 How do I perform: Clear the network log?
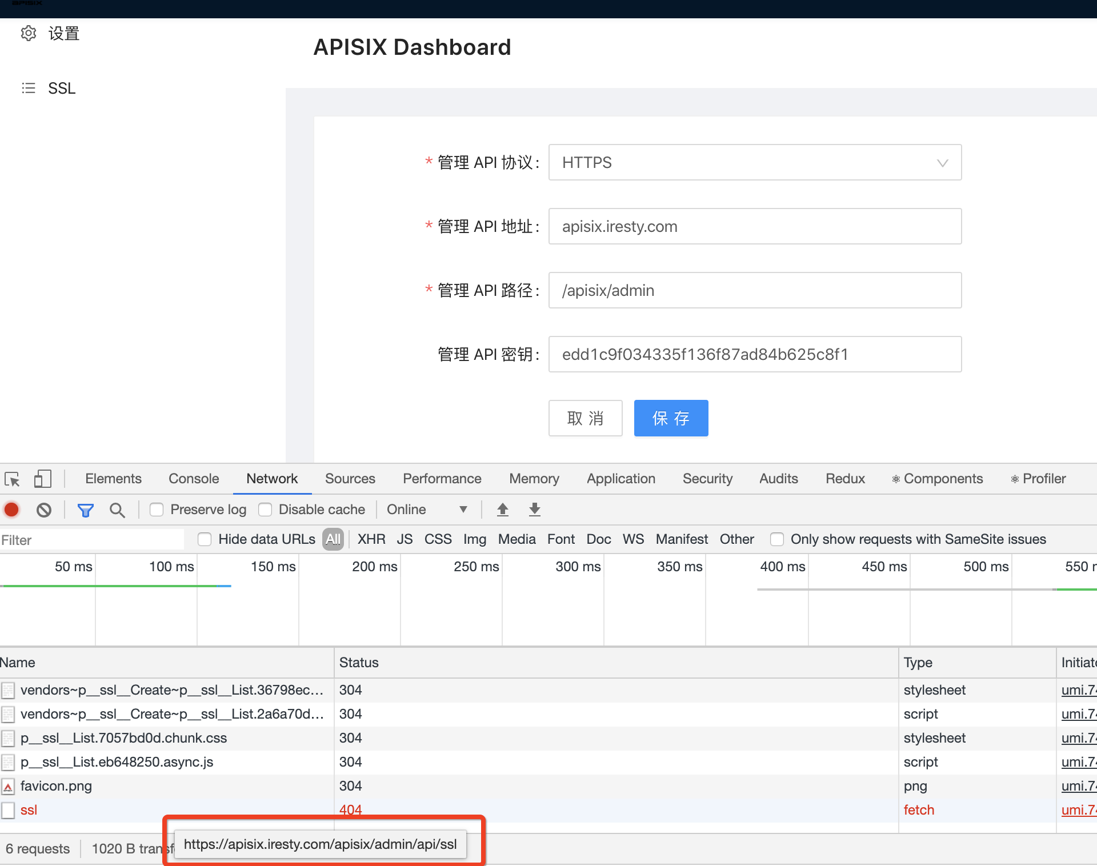coord(44,510)
